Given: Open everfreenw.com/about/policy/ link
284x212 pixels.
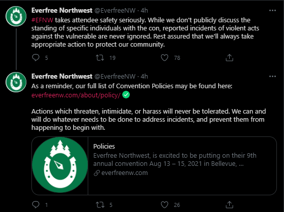Looking at the screenshot, I should coord(76,95).
